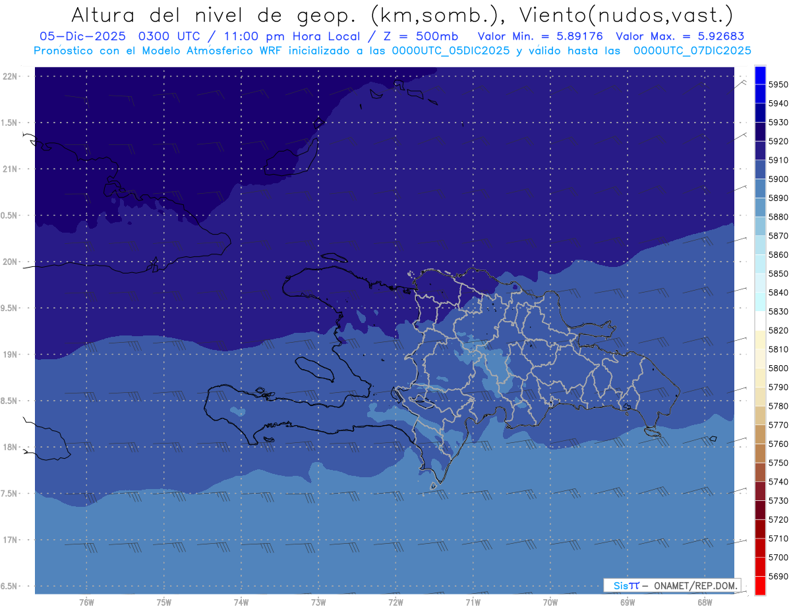The image size is (791, 611).
Task: Click the '8.5N' latitude label
Action: (10, 401)
